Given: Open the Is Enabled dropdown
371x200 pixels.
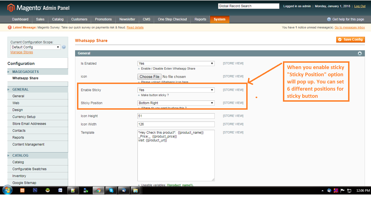Looking at the screenshot, I should (176, 64).
